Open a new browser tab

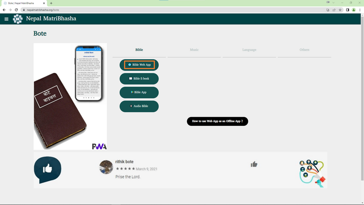coord(51,3)
